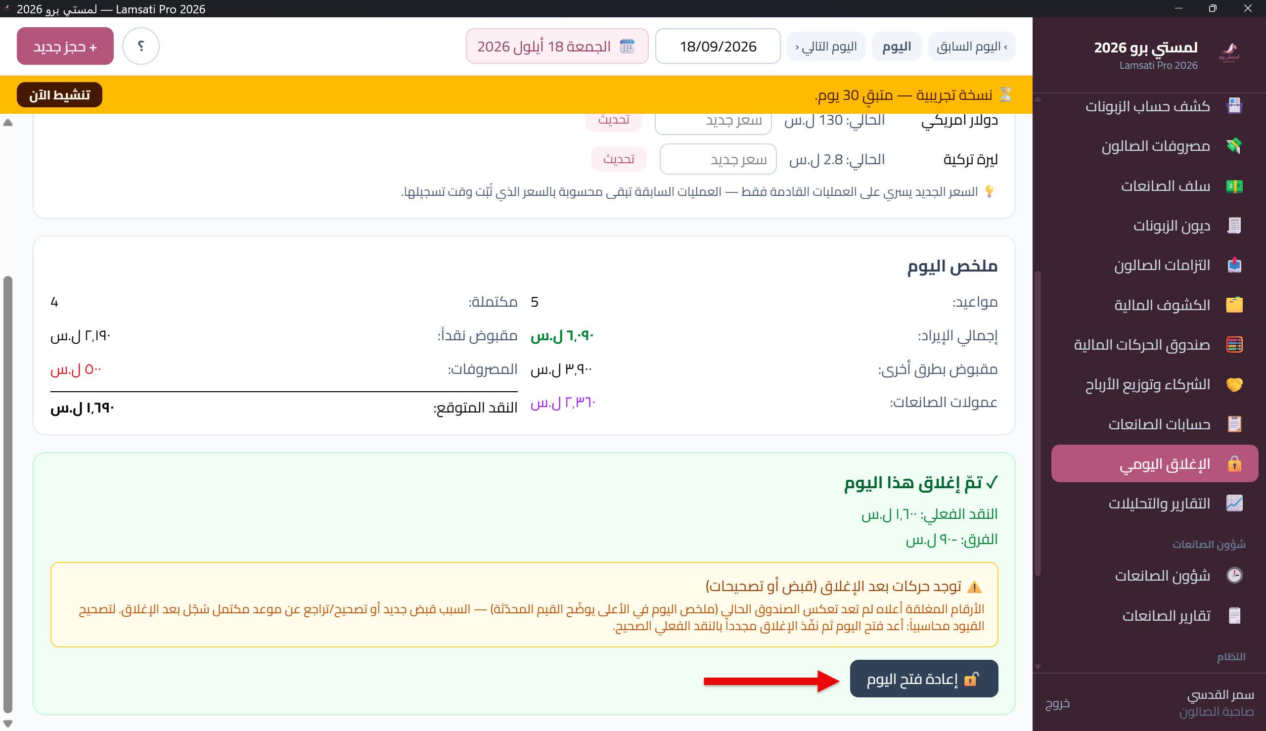Image resolution: width=1266 pixels, height=731 pixels.
Task: Select الشركاء وتوزيع الأرباح from the sidebar
Action: tap(1155, 385)
